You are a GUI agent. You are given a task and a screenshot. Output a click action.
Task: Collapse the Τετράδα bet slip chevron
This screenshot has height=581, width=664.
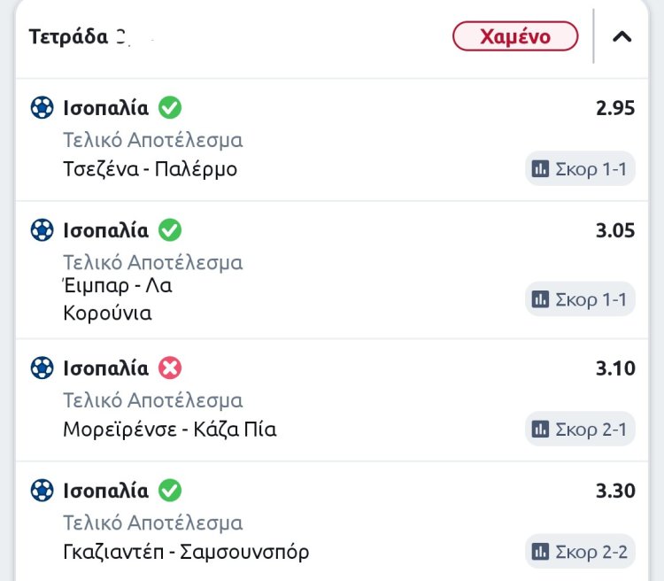coord(622,37)
